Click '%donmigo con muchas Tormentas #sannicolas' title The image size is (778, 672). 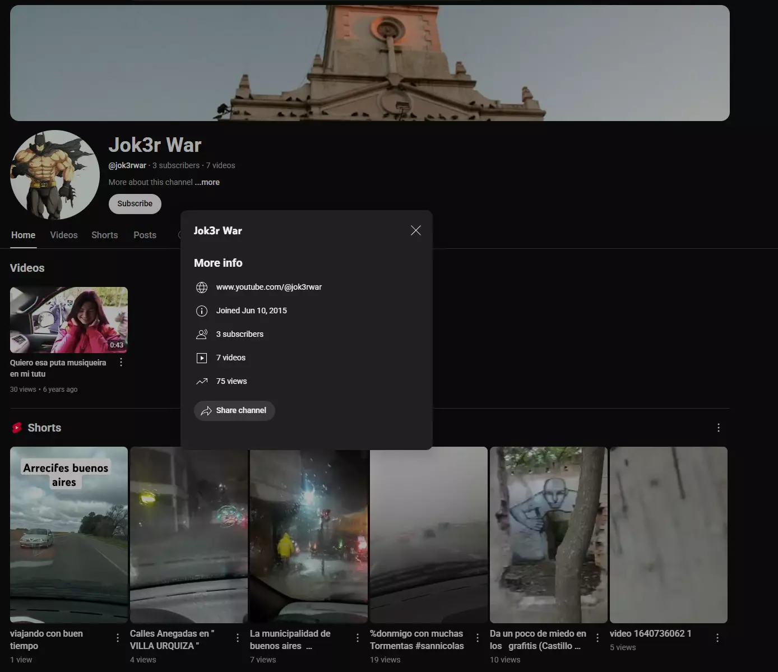(417, 639)
